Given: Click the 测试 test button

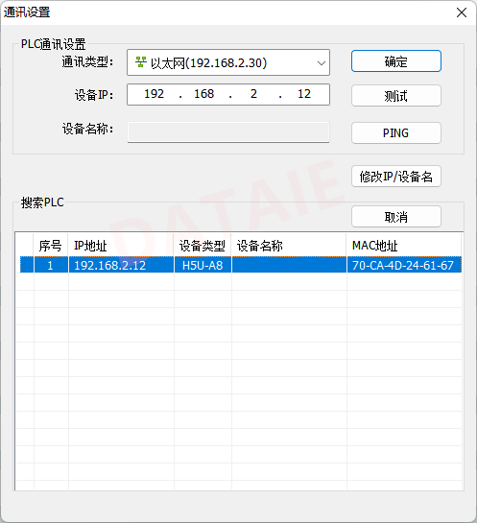Looking at the screenshot, I should point(396,96).
